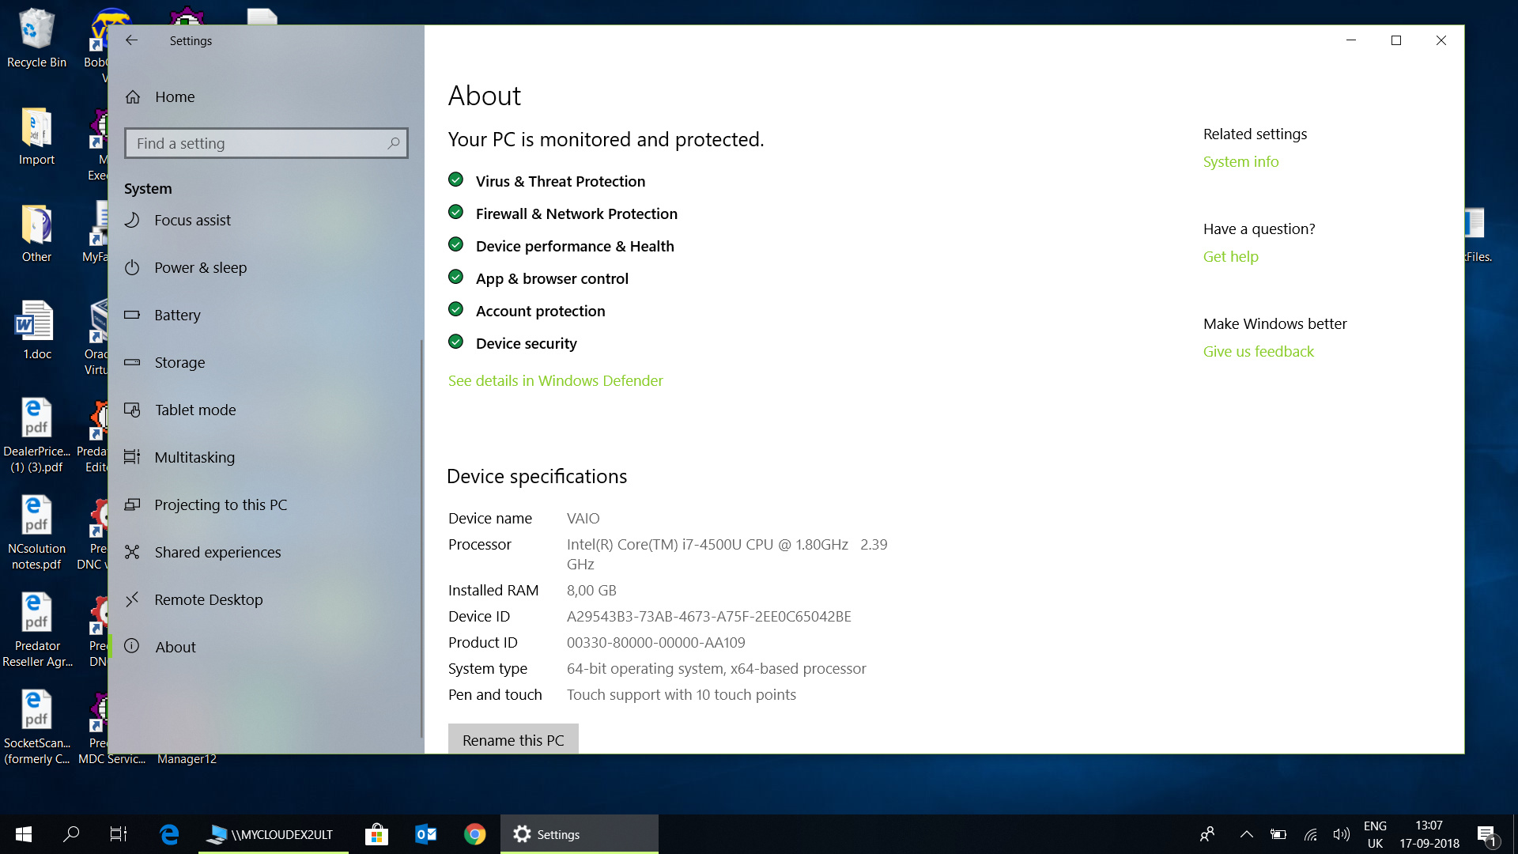This screenshot has height=854, width=1518.
Task: Click the Find a setting search box
Action: 266,143
